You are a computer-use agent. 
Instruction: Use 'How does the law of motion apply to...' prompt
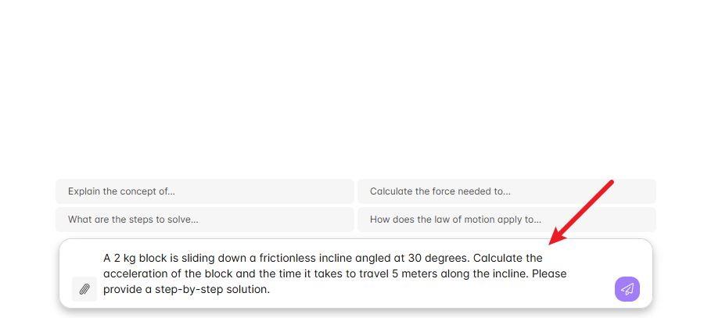point(506,220)
